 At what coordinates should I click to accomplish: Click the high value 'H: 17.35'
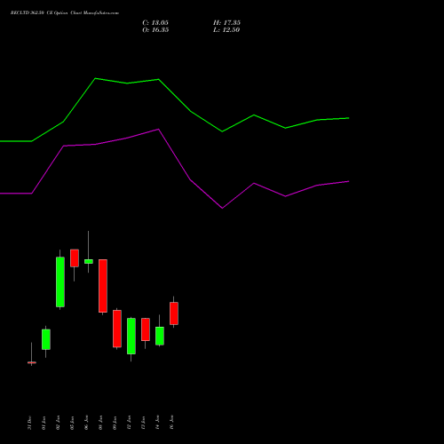(226, 23)
